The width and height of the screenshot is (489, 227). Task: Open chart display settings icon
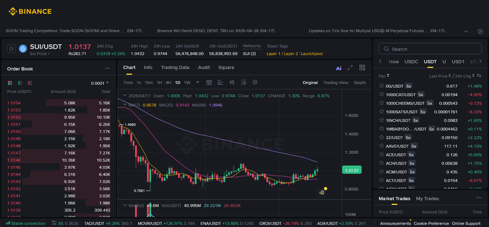[x=243, y=83]
